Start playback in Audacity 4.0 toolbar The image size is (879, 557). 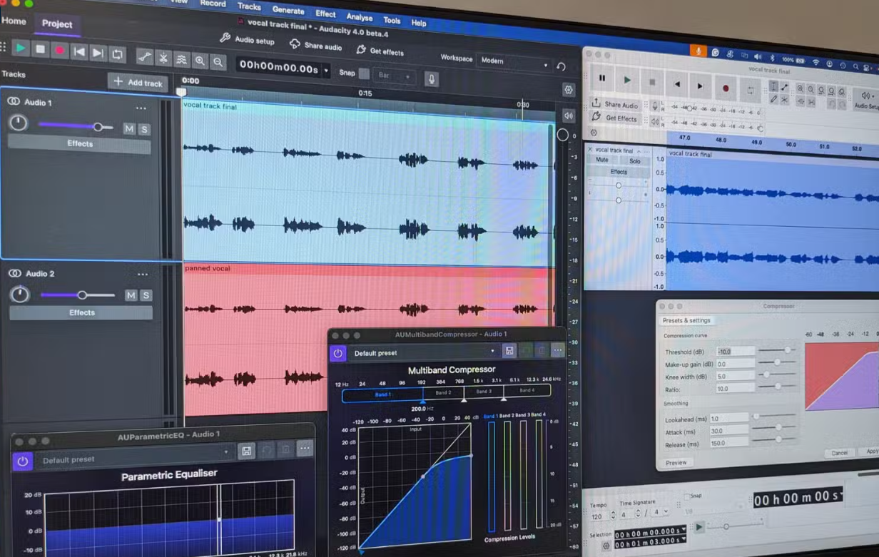[21, 48]
